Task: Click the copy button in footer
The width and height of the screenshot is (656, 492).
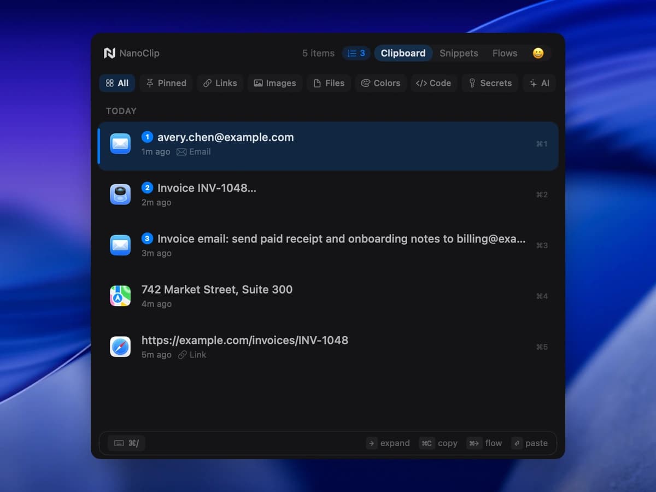Action: [438, 443]
